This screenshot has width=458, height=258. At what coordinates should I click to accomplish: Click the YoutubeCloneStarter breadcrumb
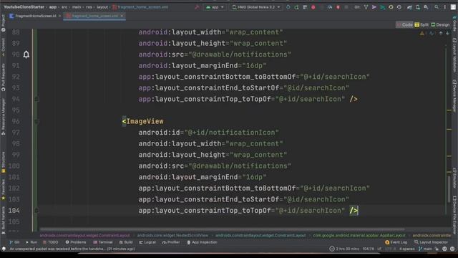pyautogui.click(x=24, y=7)
